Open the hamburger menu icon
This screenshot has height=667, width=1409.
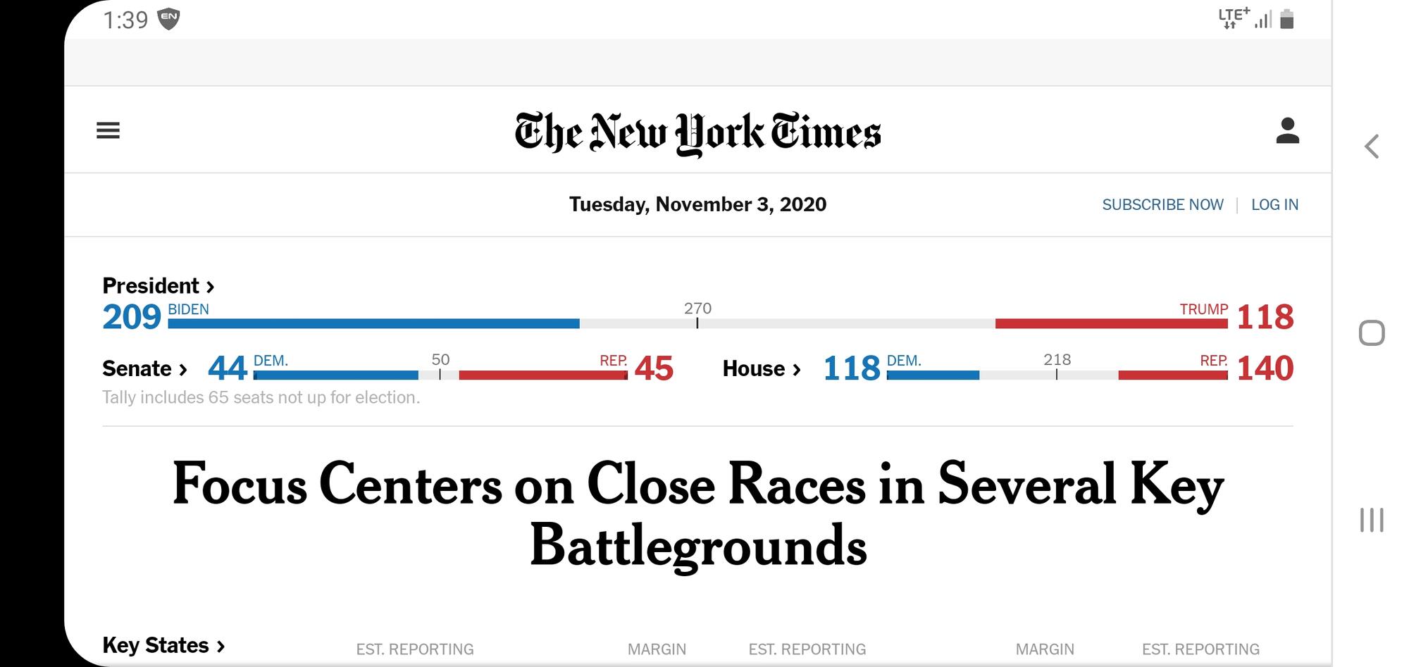coord(108,130)
